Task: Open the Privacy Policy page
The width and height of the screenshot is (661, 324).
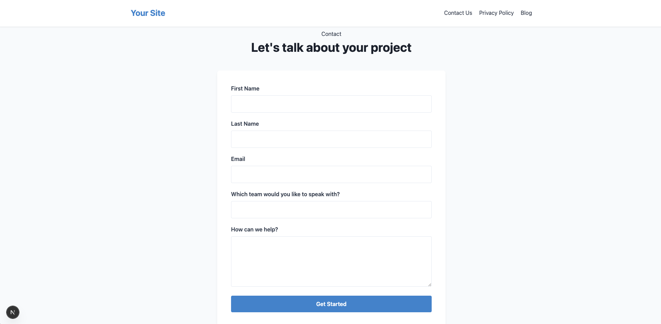Action: point(496,13)
